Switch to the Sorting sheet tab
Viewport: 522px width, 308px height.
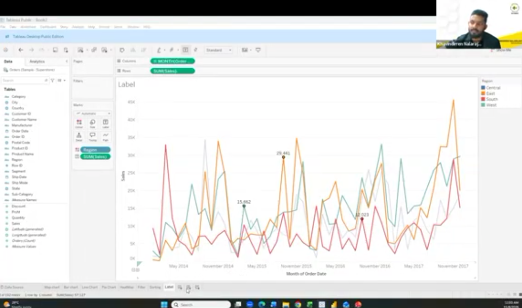point(155,287)
